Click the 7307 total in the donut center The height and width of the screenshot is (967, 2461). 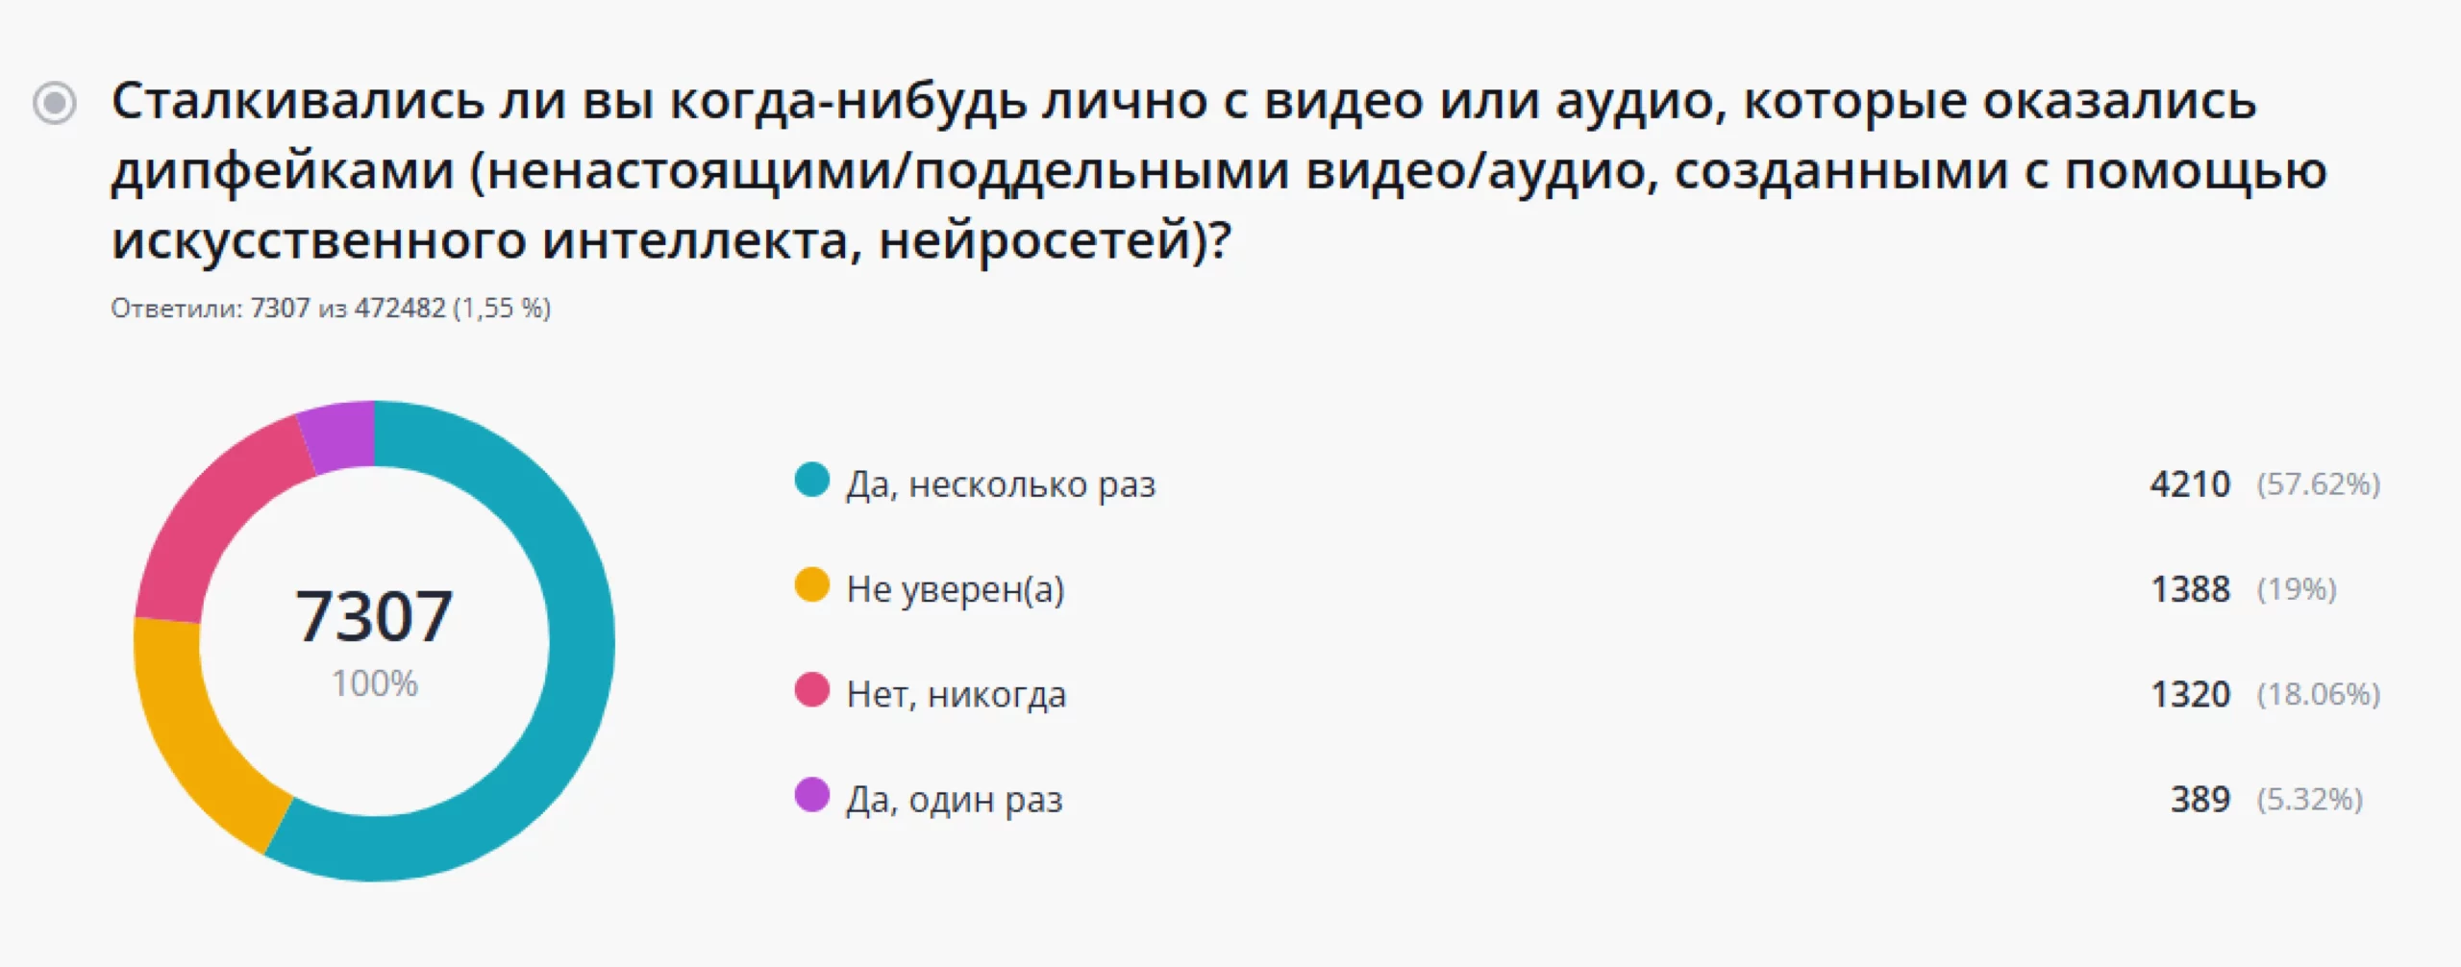point(374,616)
